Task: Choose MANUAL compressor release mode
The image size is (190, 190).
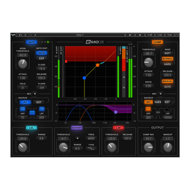Action: pos(168,81)
